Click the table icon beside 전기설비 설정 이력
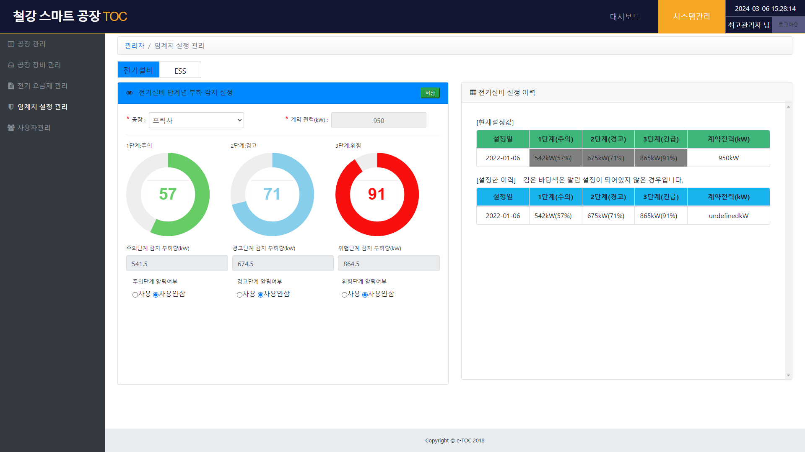 coord(473,92)
